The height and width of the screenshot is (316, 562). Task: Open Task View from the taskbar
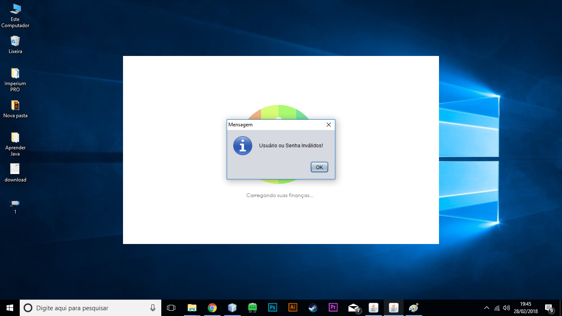pyautogui.click(x=171, y=308)
